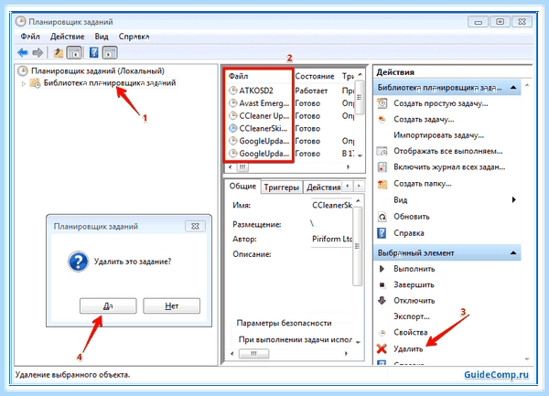Screen dimensions: 549x396
Task: Switch to the Действия tab
Action: 323,187
